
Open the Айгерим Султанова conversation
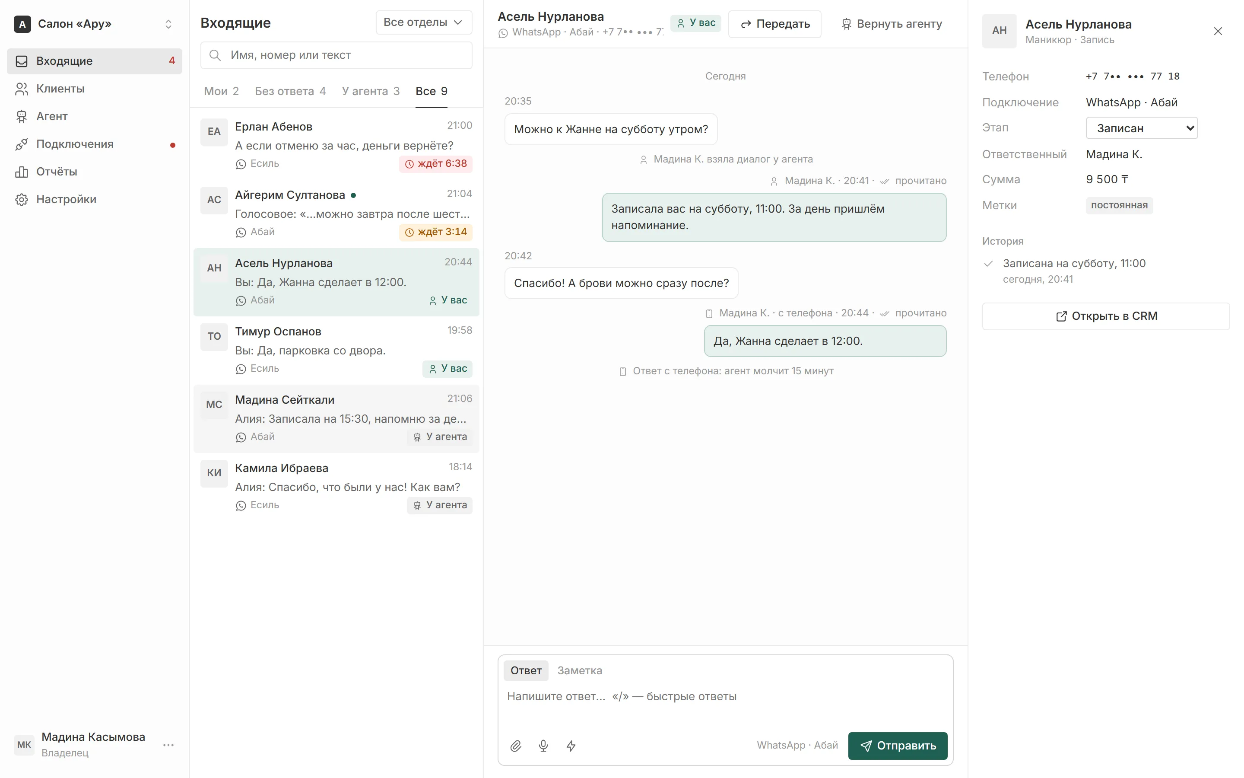(x=336, y=214)
